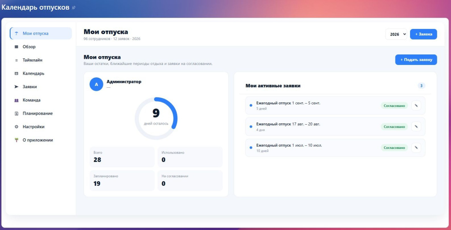Image resolution: width=451 pixels, height=230 pixels.
Task: Click the Обзор grid icon in sidebar
Action: tap(16, 47)
